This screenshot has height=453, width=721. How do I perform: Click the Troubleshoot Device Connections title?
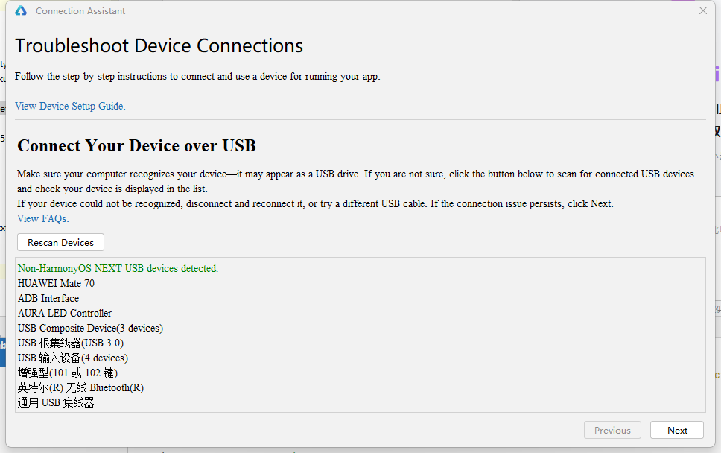coord(159,45)
